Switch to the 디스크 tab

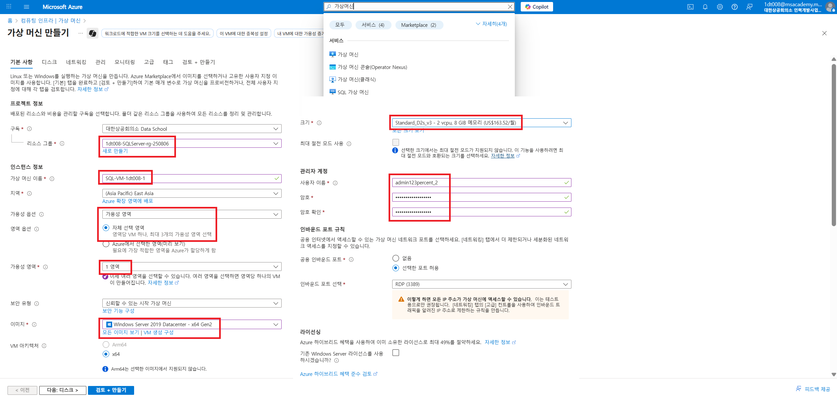coord(49,62)
